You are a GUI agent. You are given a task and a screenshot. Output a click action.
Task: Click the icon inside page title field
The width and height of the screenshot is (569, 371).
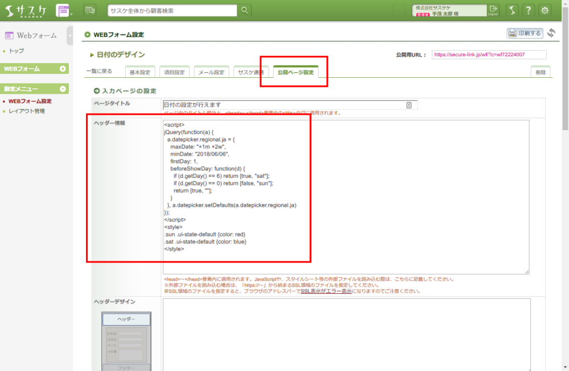409,105
